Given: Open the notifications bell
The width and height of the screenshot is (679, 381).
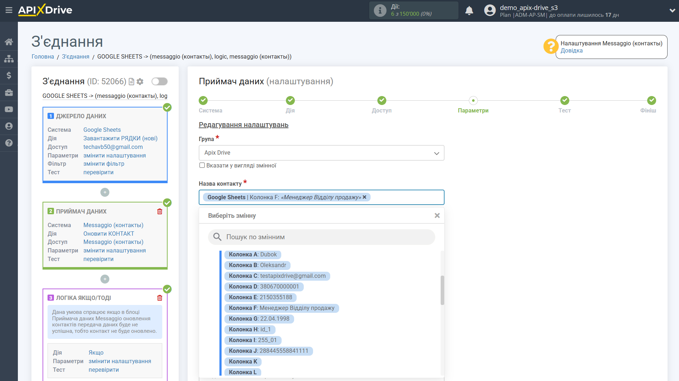Looking at the screenshot, I should coord(469,11).
